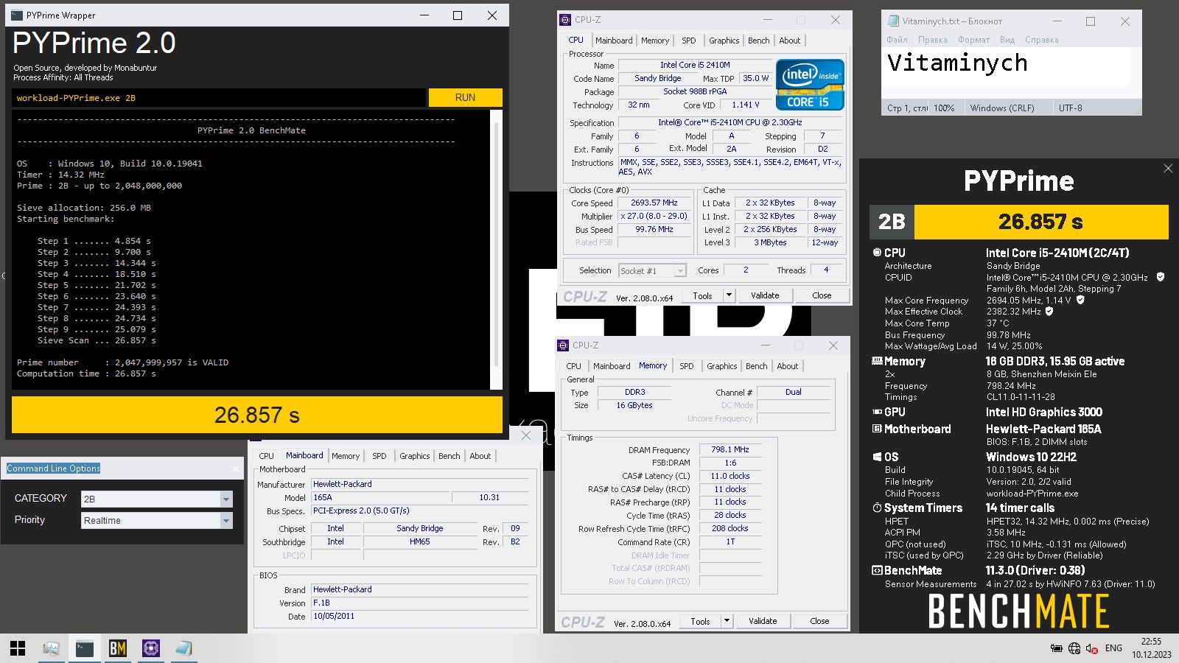Click Tools button in CPU-Z CPU window
This screenshot has width=1179, height=663.
pos(702,295)
